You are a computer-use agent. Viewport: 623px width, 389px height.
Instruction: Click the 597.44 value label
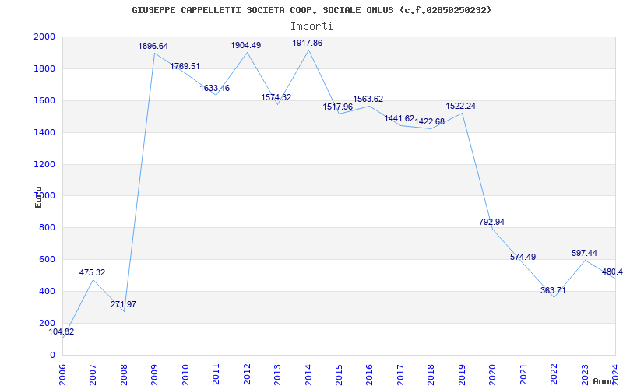(x=584, y=254)
